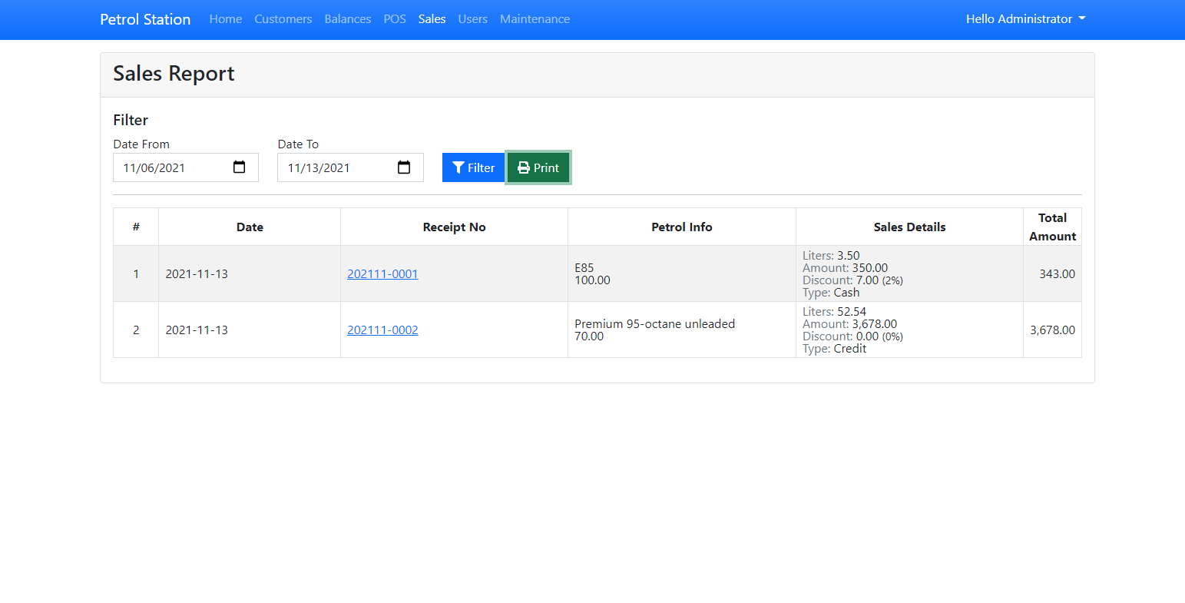Open the Maintenance menu

535,19
